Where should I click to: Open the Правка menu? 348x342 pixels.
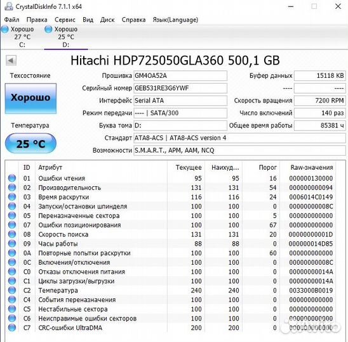click(x=37, y=20)
